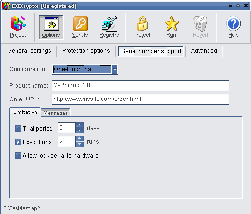Image resolution: width=251 pixels, height=214 pixels.
Task: Open the Advanced tab
Action: [204, 51]
